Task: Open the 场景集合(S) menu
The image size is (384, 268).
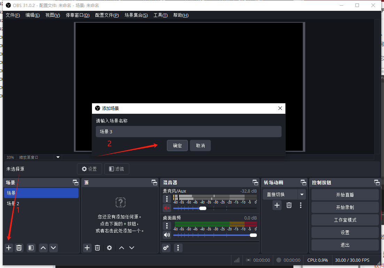Action: click(x=136, y=15)
